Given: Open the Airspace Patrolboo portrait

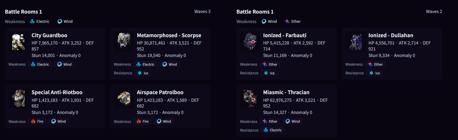Looking at the screenshot, I should click(124, 98).
